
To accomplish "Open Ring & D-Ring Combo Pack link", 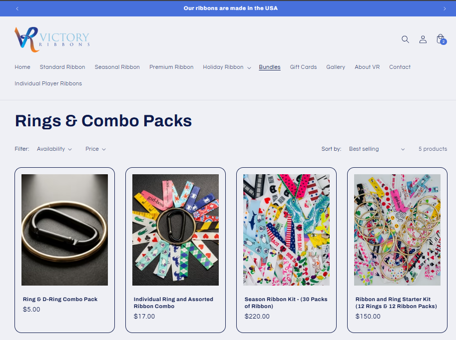I will tap(60, 299).
